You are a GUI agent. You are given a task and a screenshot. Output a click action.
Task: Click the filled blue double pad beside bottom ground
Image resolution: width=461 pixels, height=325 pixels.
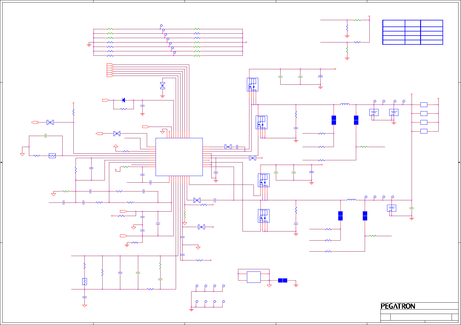pyautogui.click(x=283, y=280)
